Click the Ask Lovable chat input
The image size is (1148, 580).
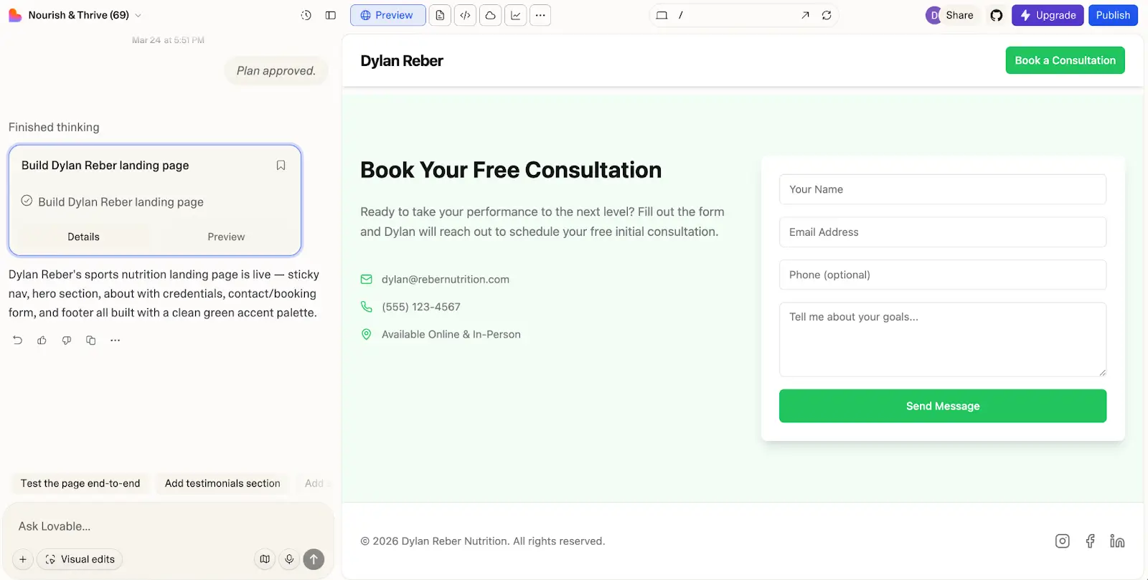click(169, 526)
